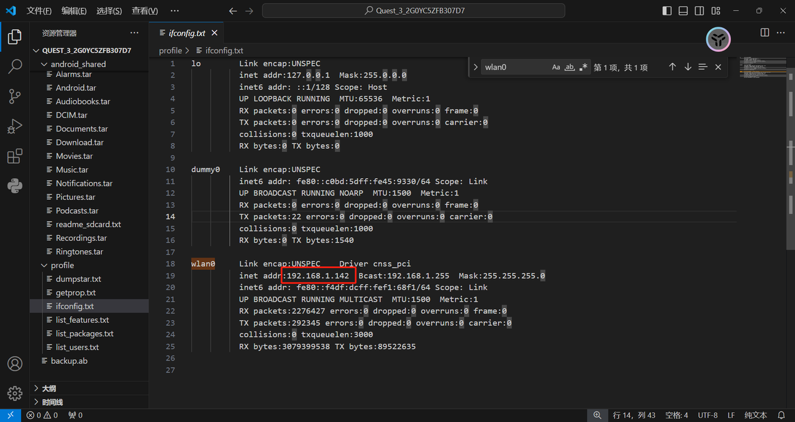Open the Selection menu
The height and width of the screenshot is (422, 795).
click(109, 11)
